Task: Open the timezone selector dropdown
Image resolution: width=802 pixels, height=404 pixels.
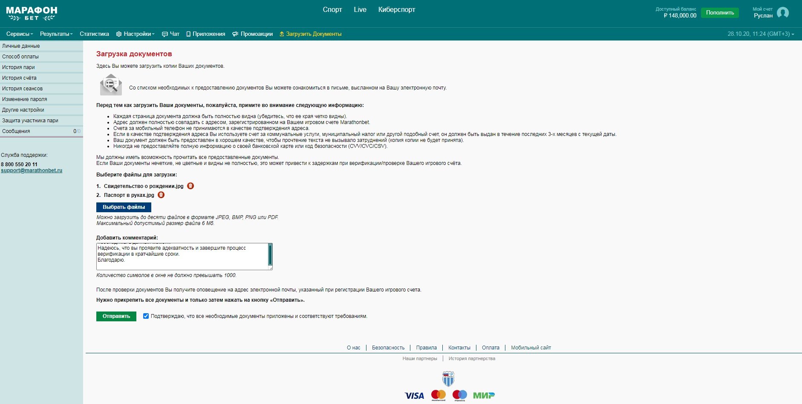Action: 761,34
